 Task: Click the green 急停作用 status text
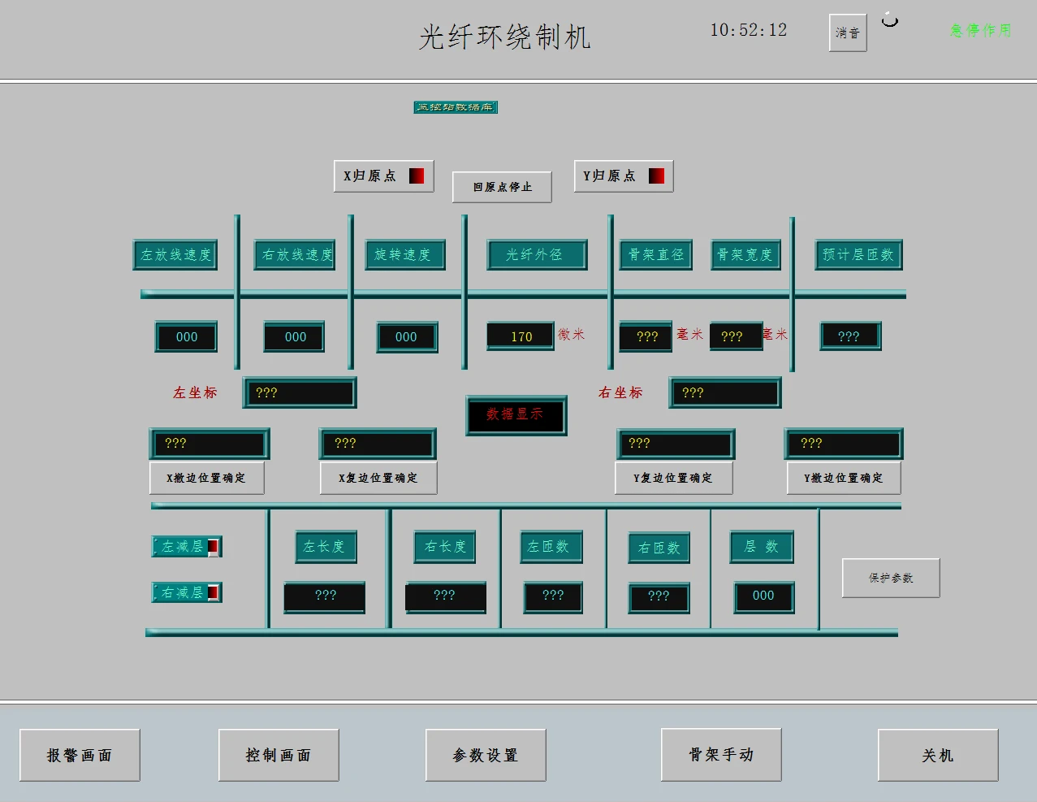[x=981, y=30]
